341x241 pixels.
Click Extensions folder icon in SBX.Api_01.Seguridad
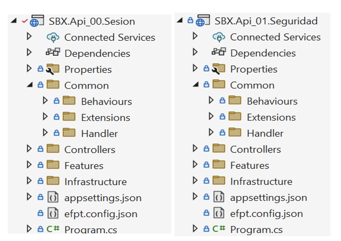click(235, 116)
